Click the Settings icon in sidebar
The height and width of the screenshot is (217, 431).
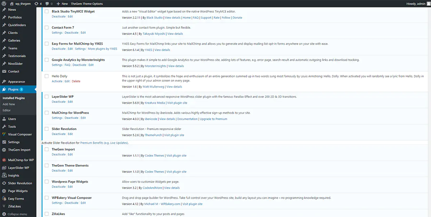pyautogui.click(x=4, y=142)
